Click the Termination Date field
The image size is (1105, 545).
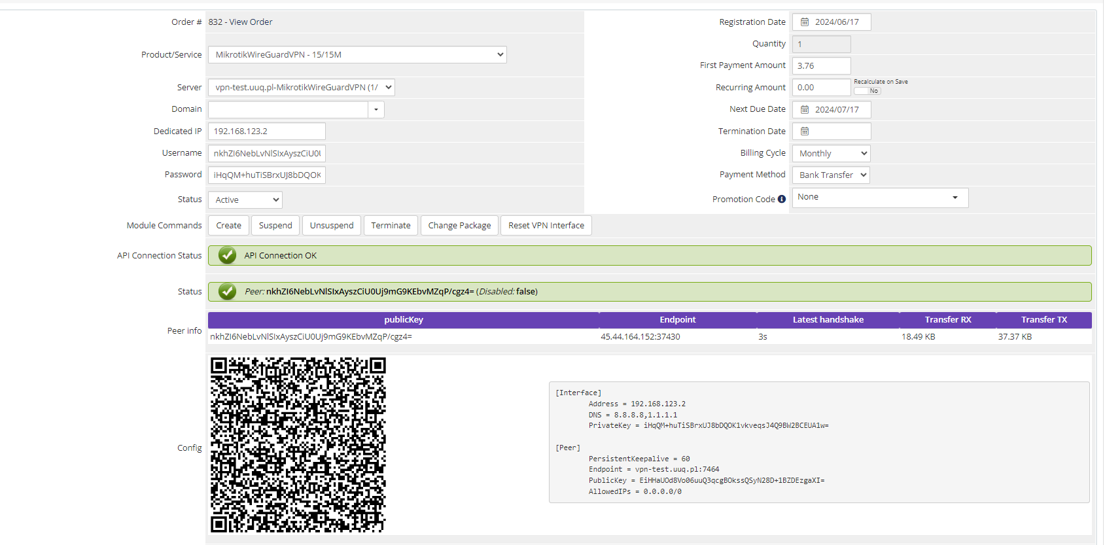tap(832, 132)
